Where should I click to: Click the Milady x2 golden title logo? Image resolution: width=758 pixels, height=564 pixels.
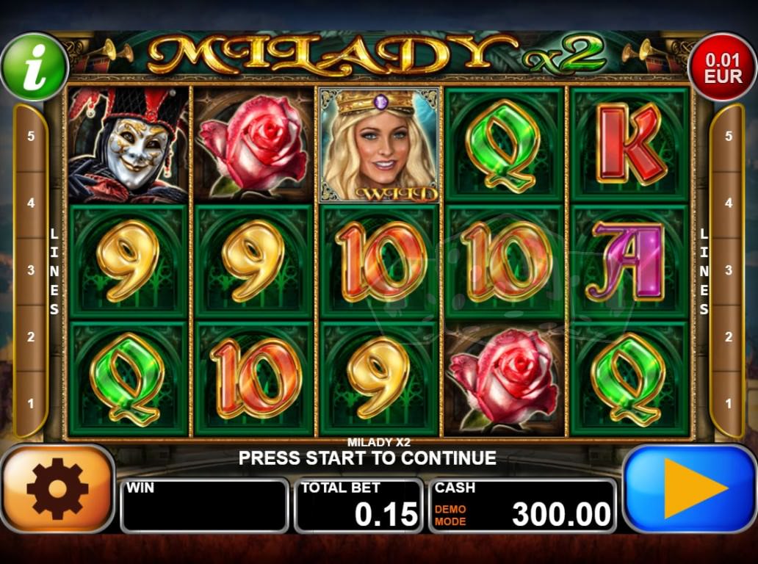click(377, 54)
